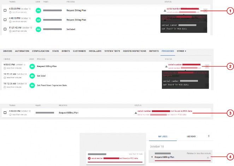This screenshot has width=234, height=166.
Task: Navigate to the SYSTEM TESTS tab
Action: (111, 51)
